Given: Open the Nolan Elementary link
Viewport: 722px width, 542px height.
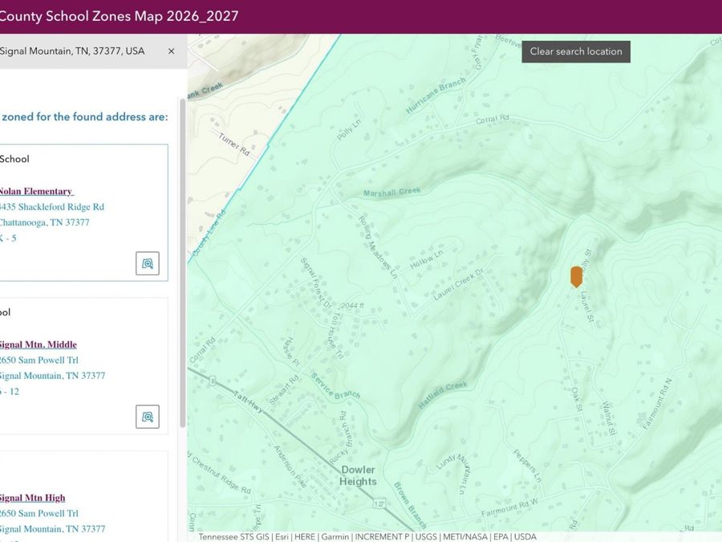Looking at the screenshot, I should point(36,191).
